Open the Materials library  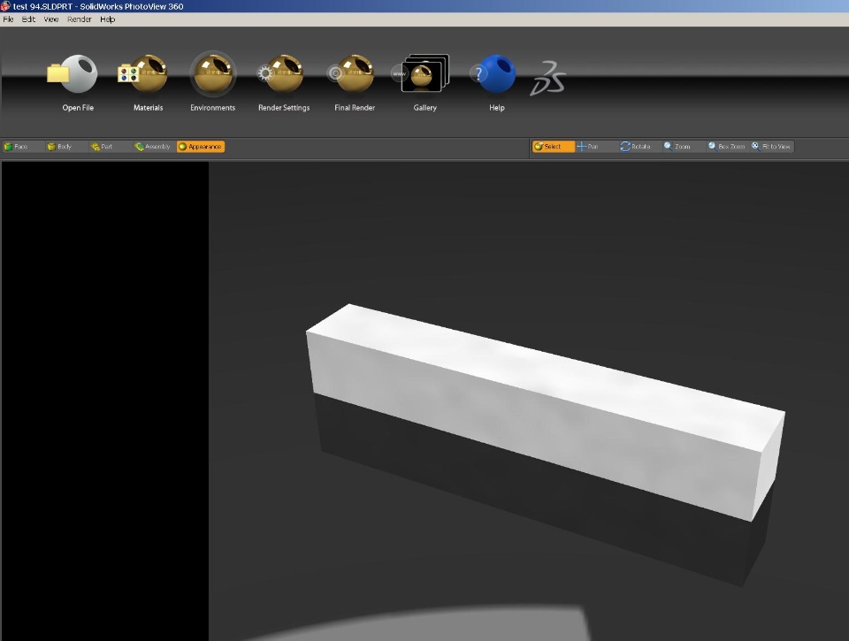(x=143, y=74)
